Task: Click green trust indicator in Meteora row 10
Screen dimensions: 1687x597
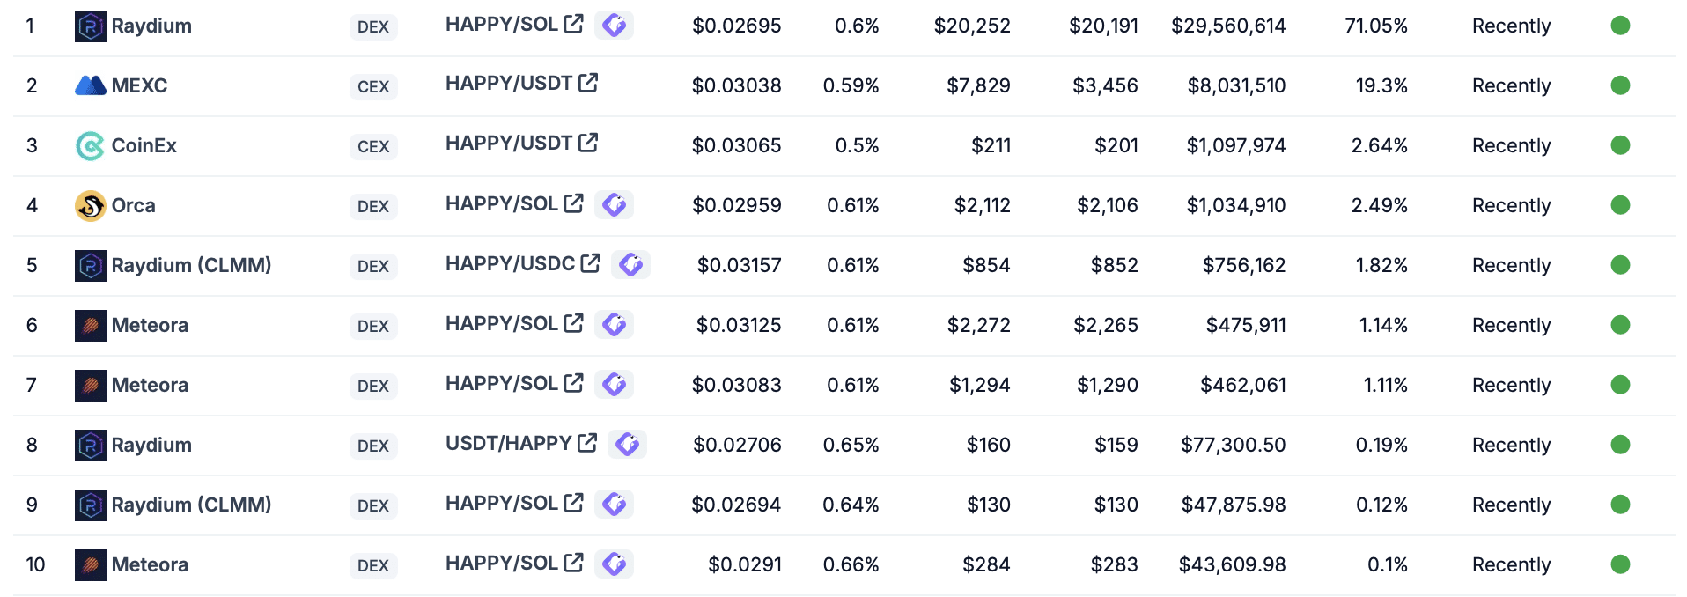Action: click(1620, 564)
